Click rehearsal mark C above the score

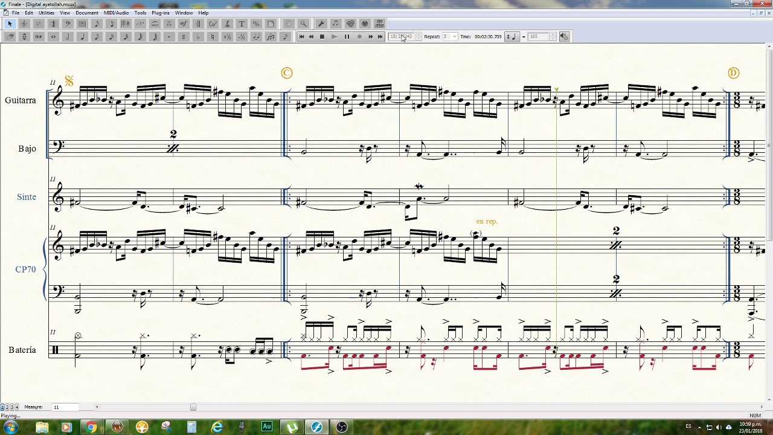pos(287,73)
